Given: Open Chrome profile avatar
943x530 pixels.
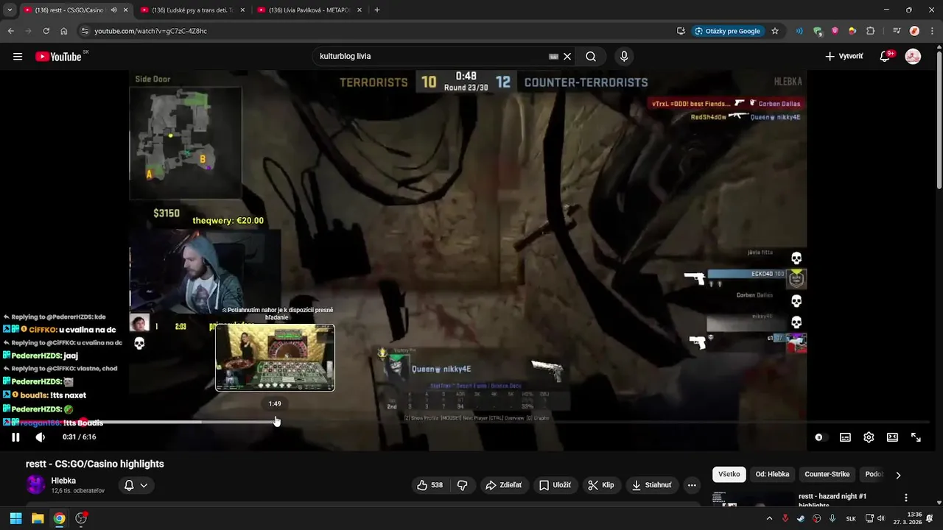Looking at the screenshot, I should 914,31.
